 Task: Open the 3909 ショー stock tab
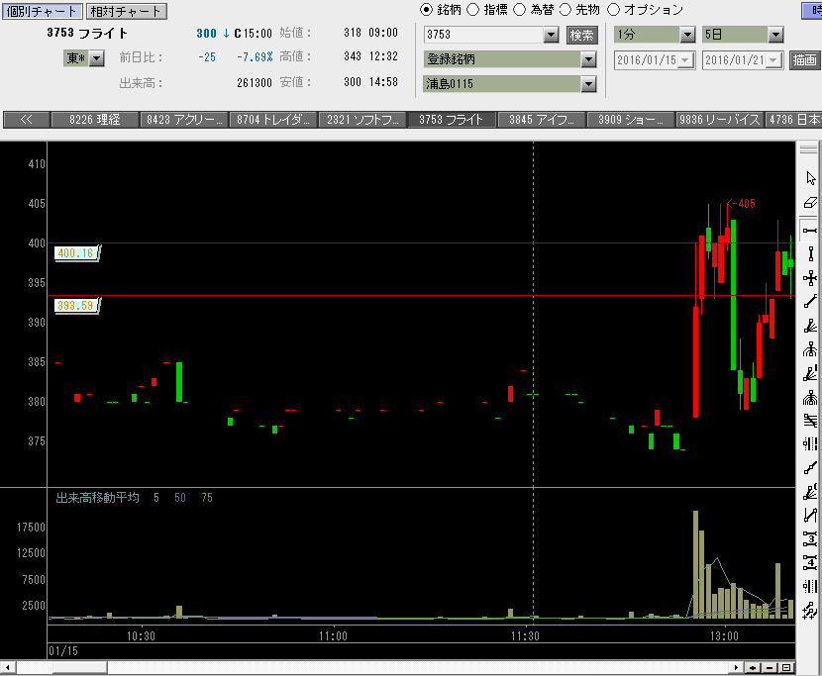631,120
